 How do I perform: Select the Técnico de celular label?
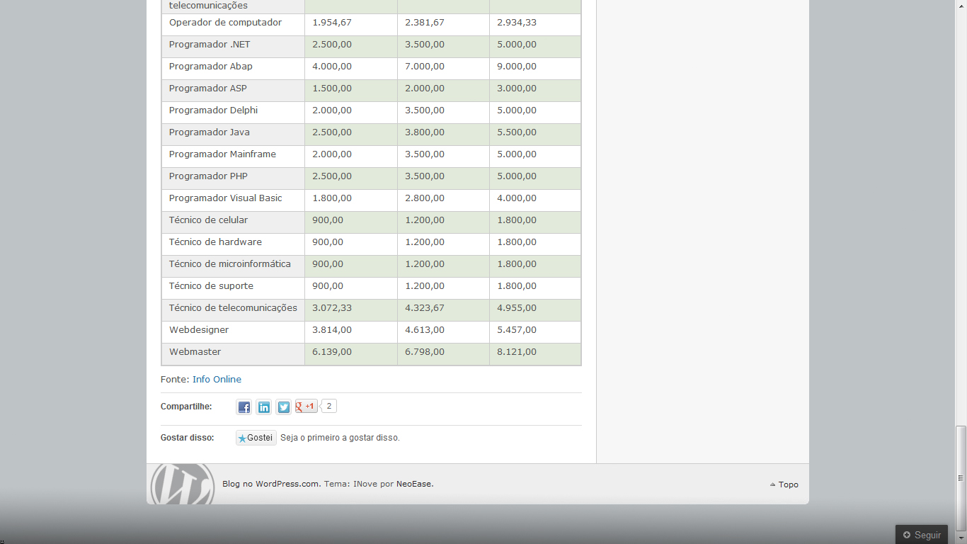(208, 220)
